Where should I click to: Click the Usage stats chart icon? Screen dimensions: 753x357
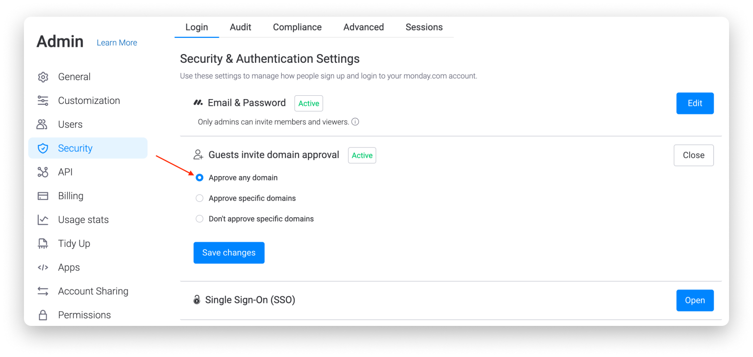(x=43, y=220)
